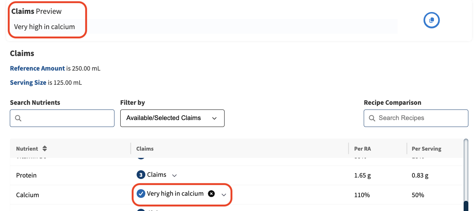476x211 pixels.
Task: Focus the Search Nutrients field
Action: point(62,118)
